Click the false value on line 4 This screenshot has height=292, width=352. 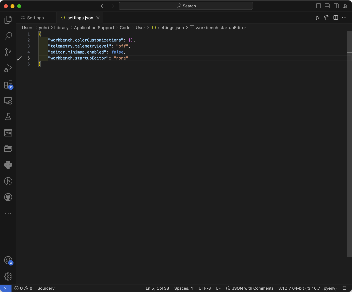tap(118, 52)
